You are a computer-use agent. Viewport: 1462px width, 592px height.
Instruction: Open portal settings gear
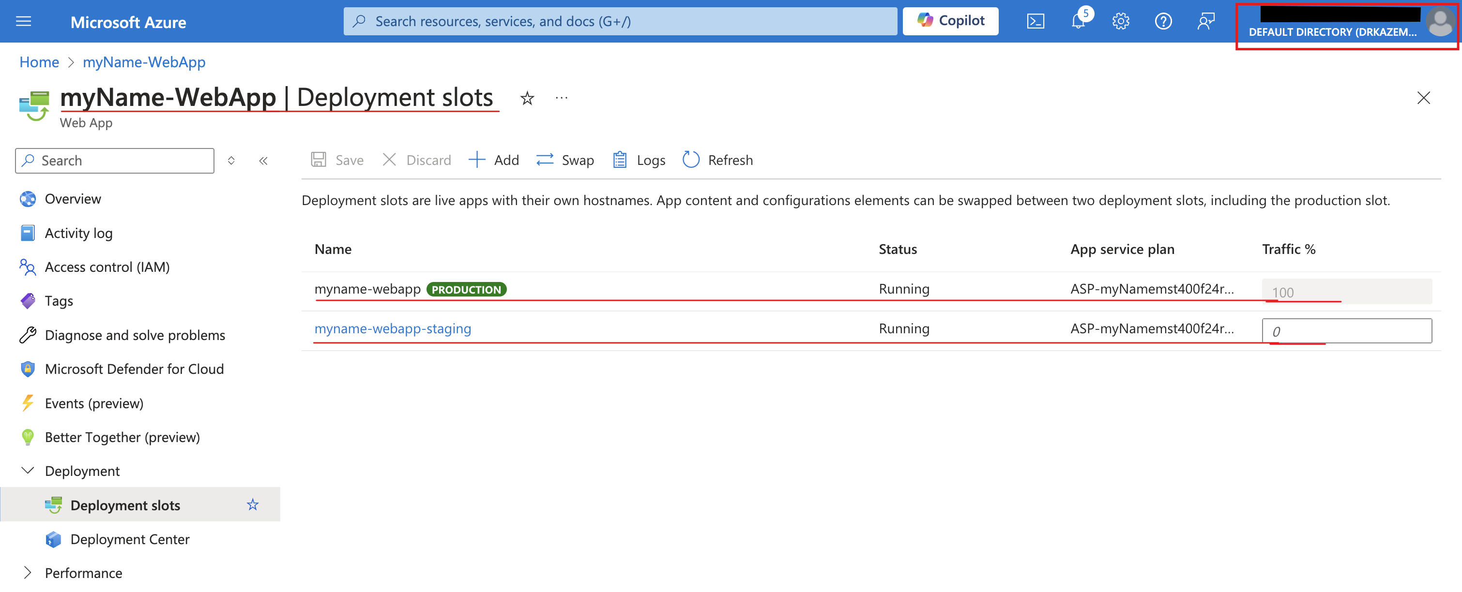pyautogui.click(x=1121, y=22)
